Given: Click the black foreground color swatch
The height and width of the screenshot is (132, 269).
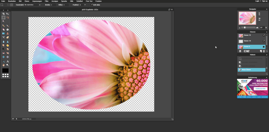Looking at the screenshot, I should point(5,70).
